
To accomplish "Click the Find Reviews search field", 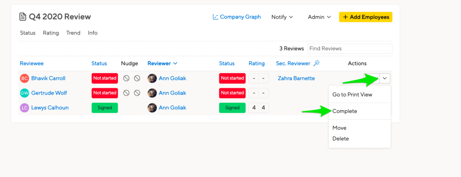I will [350, 49].
